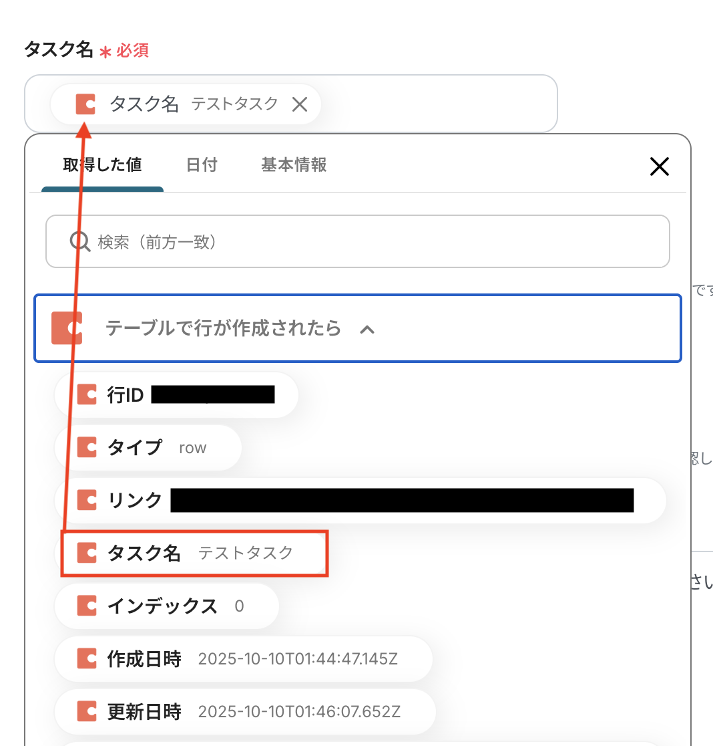Viewport: 713px width, 746px height.
Task: Click the タスク名 必須 field label
Action: tap(86, 49)
